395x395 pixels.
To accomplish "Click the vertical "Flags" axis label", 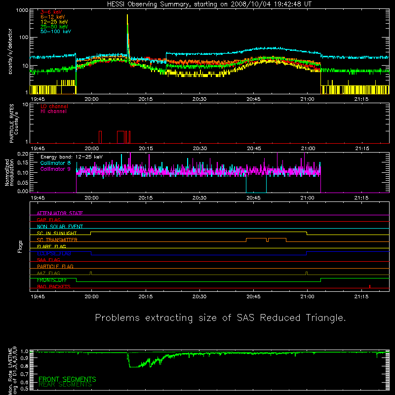I will [20, 246].
